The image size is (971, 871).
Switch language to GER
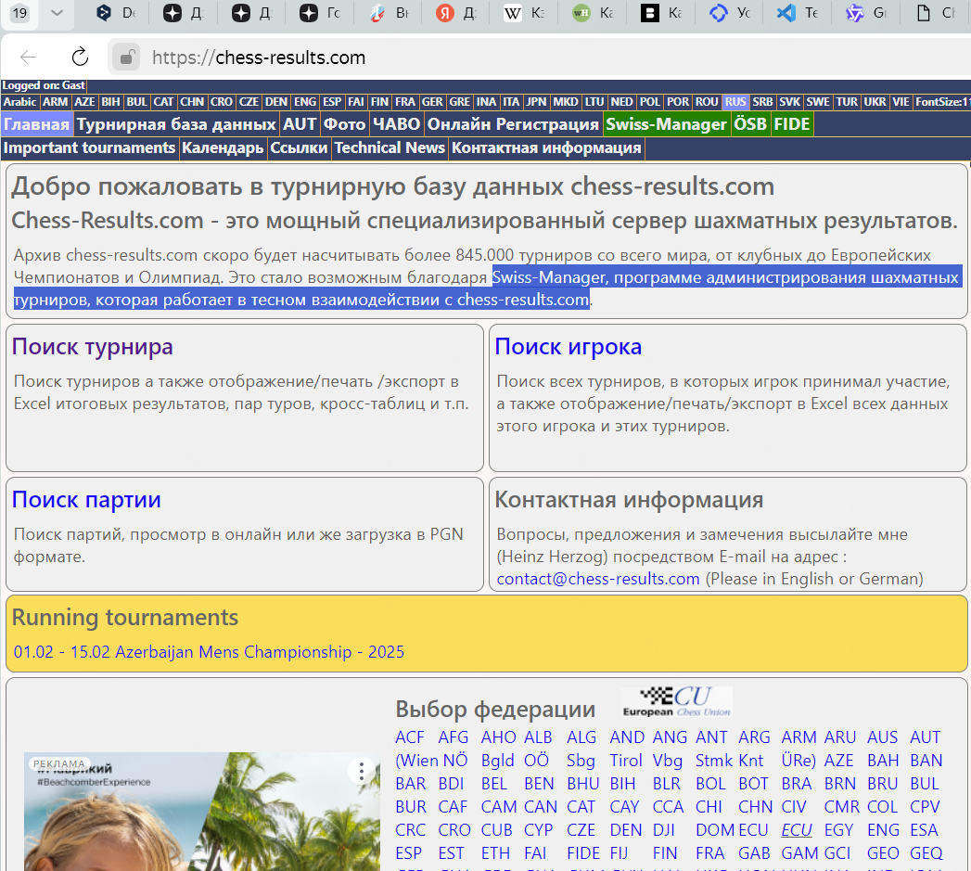[x=432, y=102]
